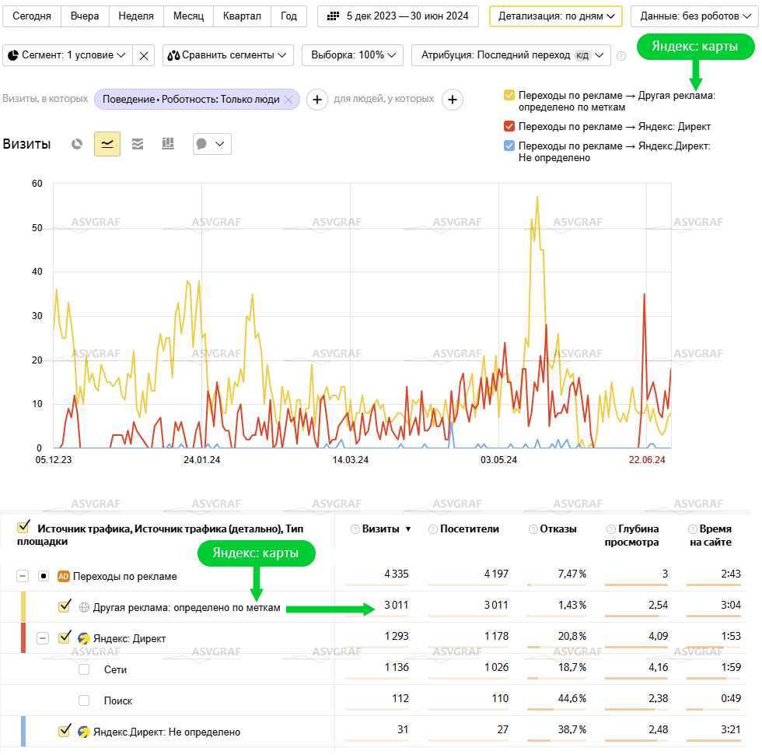The width and height of the screenshot is (762, 755).
Task: Click the Глубина просмотра column header
Action: (x=631, y=536)
